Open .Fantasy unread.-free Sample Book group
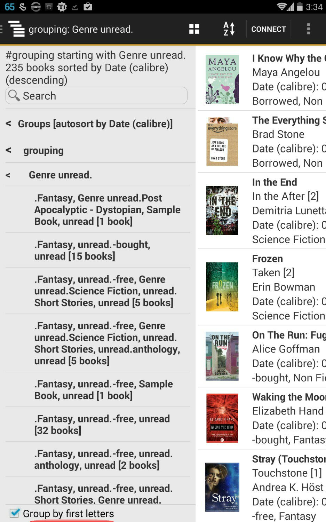 pos(103,389)
